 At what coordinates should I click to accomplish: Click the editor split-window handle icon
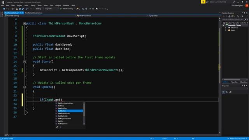point(219,18)
